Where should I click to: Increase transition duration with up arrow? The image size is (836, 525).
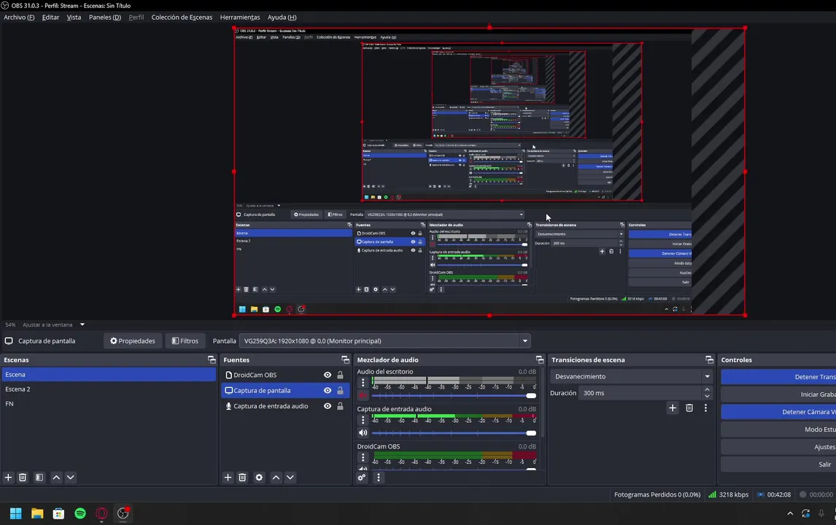pos(707,389)
